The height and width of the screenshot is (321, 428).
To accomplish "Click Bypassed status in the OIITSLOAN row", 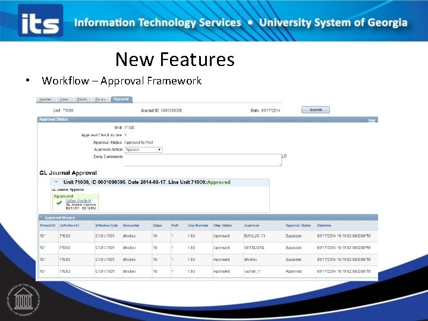I will coord(294,248).
